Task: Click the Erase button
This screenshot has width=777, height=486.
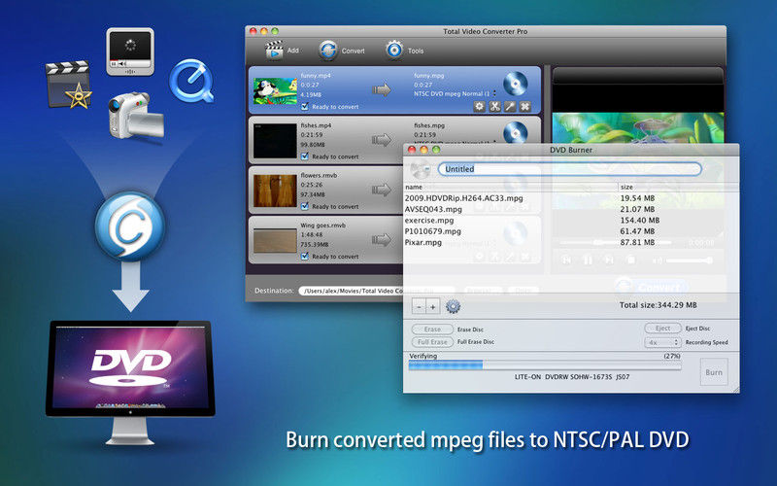Action: pyautogui.click(x=432, y=330)
